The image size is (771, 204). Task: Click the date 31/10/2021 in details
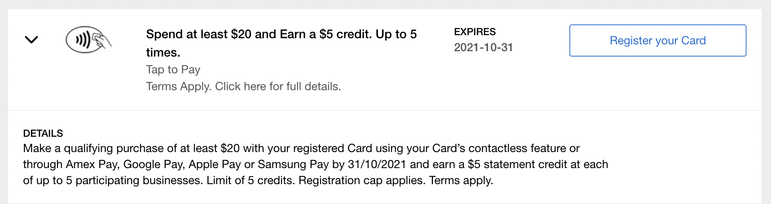pos(377,164)
